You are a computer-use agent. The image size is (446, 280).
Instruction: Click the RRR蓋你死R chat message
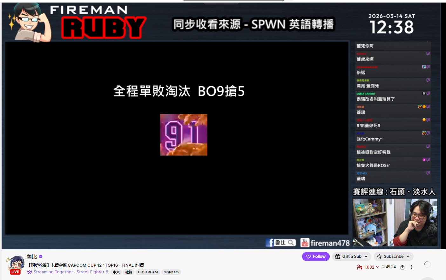pos(368,126)
